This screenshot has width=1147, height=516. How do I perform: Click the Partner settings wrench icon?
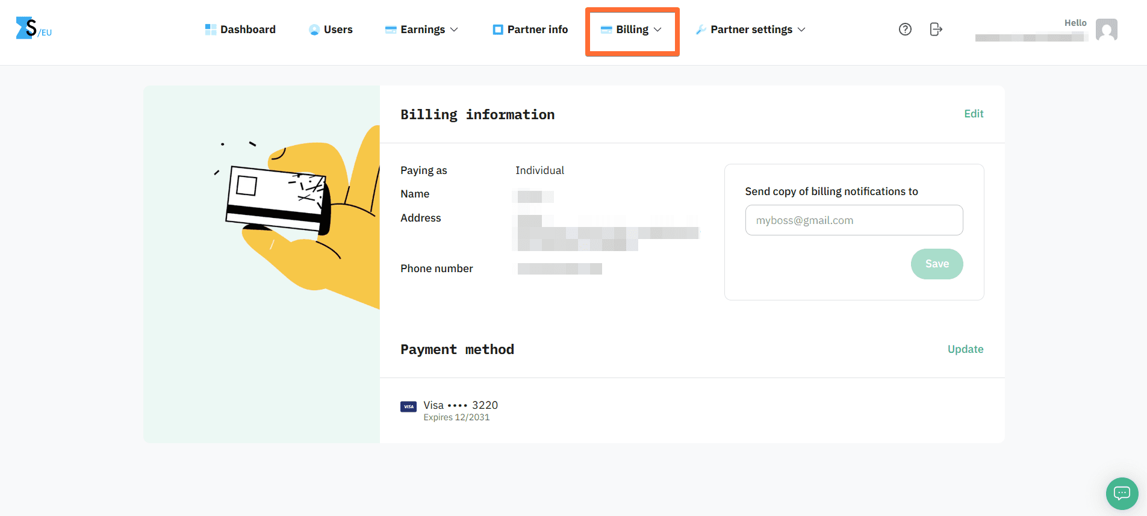click(701, 30)
